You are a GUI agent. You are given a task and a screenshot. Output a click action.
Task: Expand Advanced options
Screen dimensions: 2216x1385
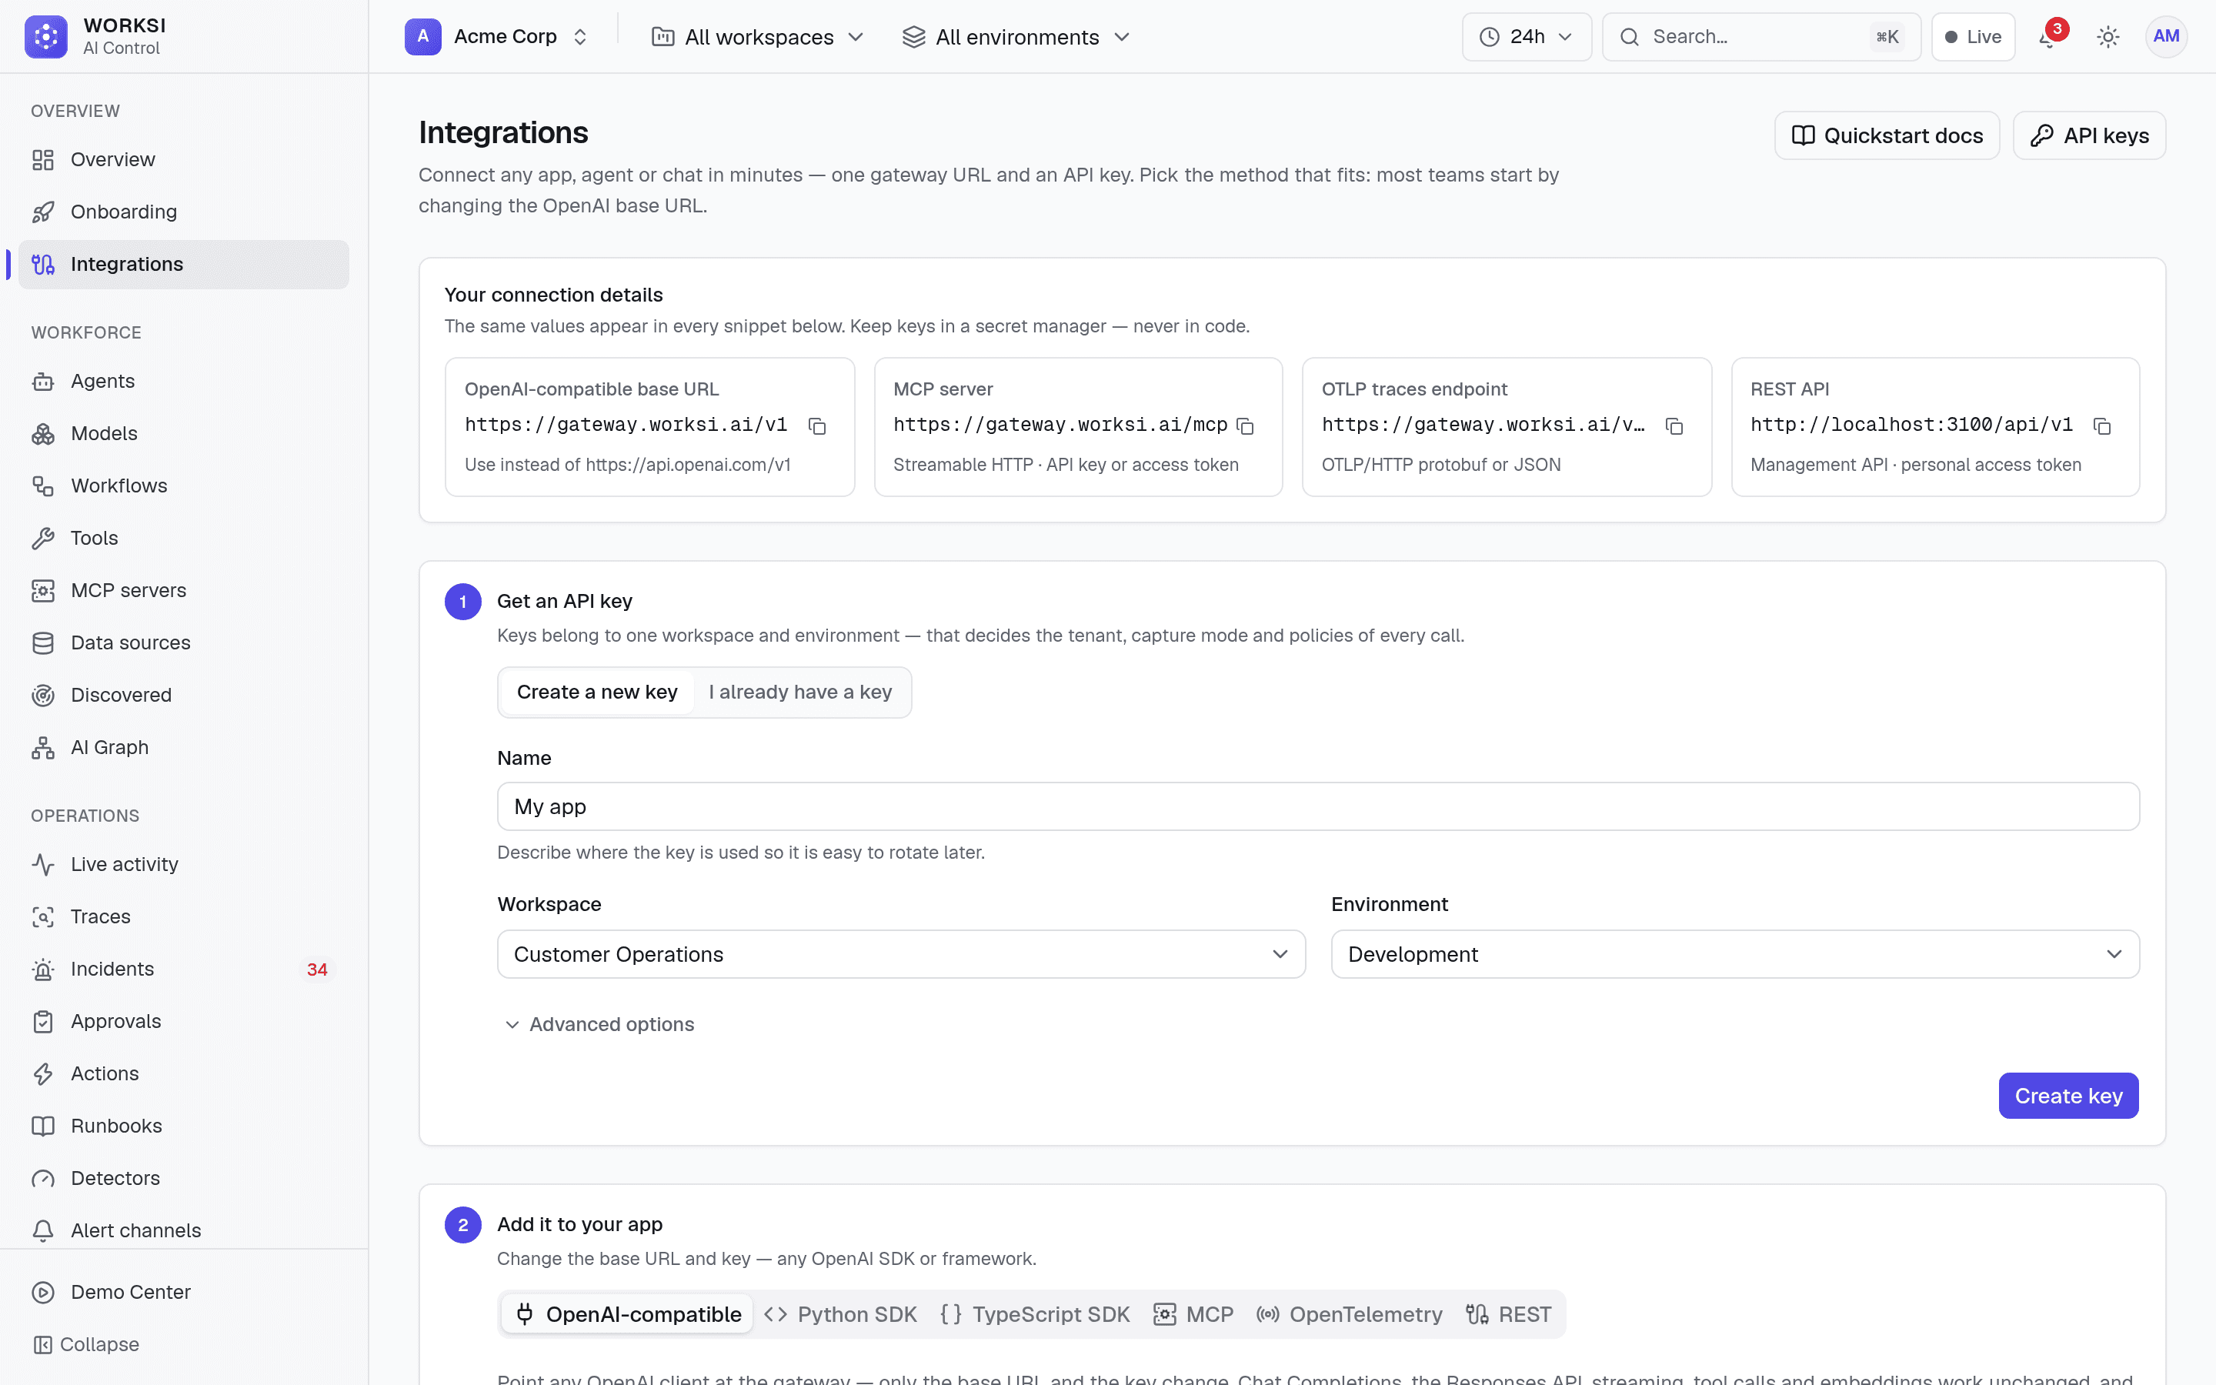click(x=599, y=1024)
